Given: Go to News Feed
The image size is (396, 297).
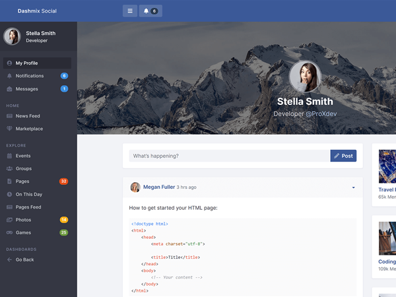Looking at the screenshot, I should click(x=37, y=116).
